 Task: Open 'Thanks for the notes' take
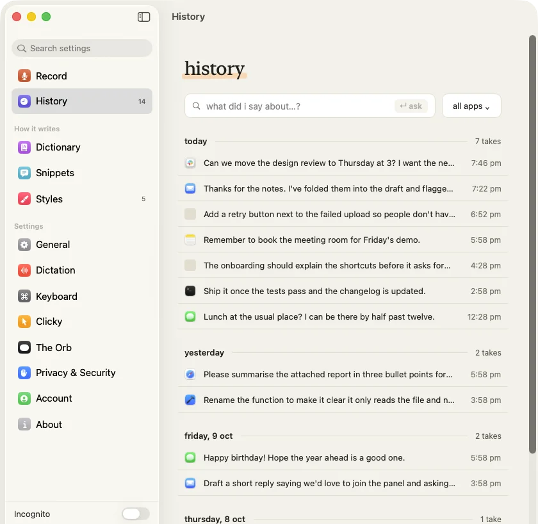pos(343,189)
